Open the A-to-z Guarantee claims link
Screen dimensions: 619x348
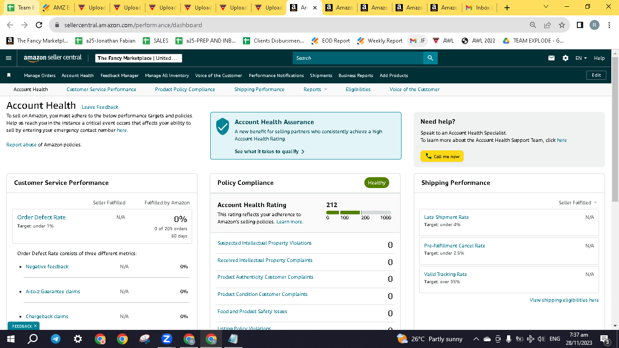pos(53,291)
